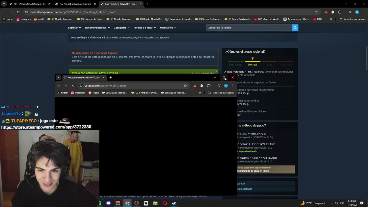Expand the Recomendaciones menu
The image size is (368, 207).
pos(97,28)
